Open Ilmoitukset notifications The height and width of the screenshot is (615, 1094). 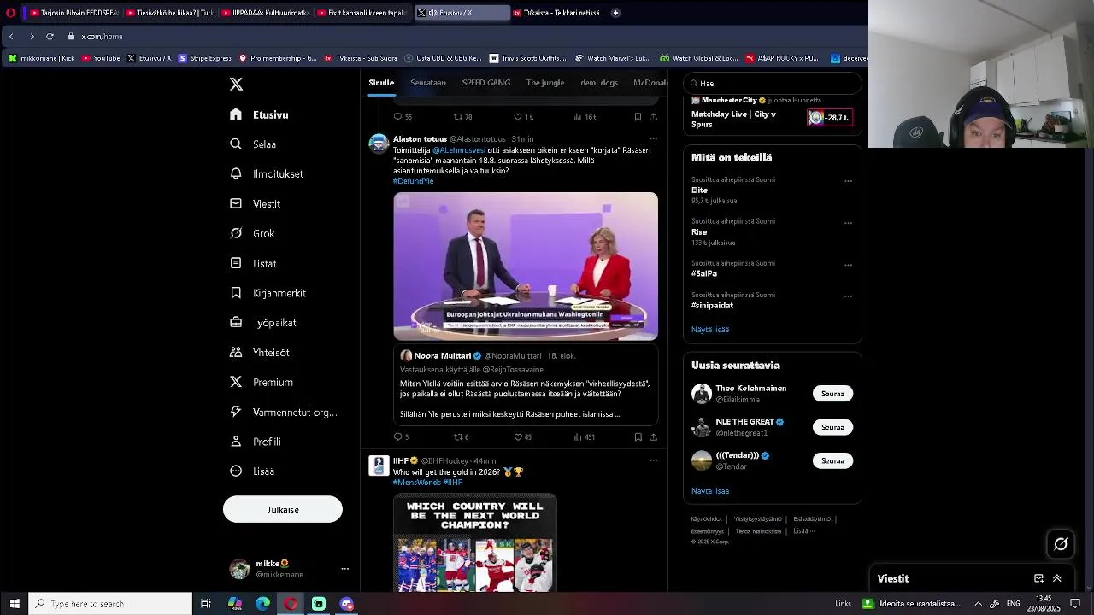click(x=267, y=174)
